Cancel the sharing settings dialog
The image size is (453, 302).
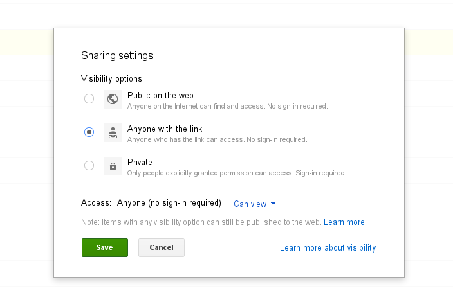point(162,247)
